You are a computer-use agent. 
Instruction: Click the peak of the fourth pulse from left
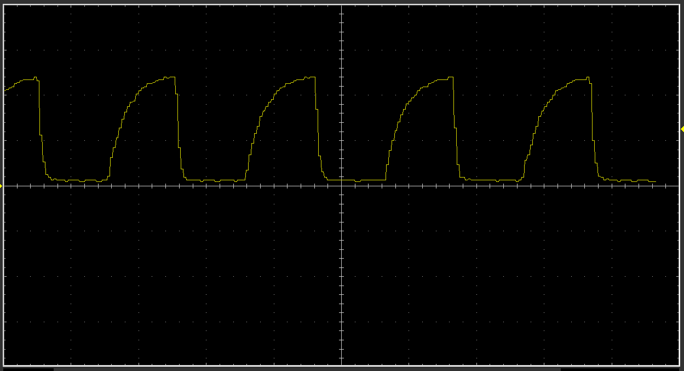[450, 77]
